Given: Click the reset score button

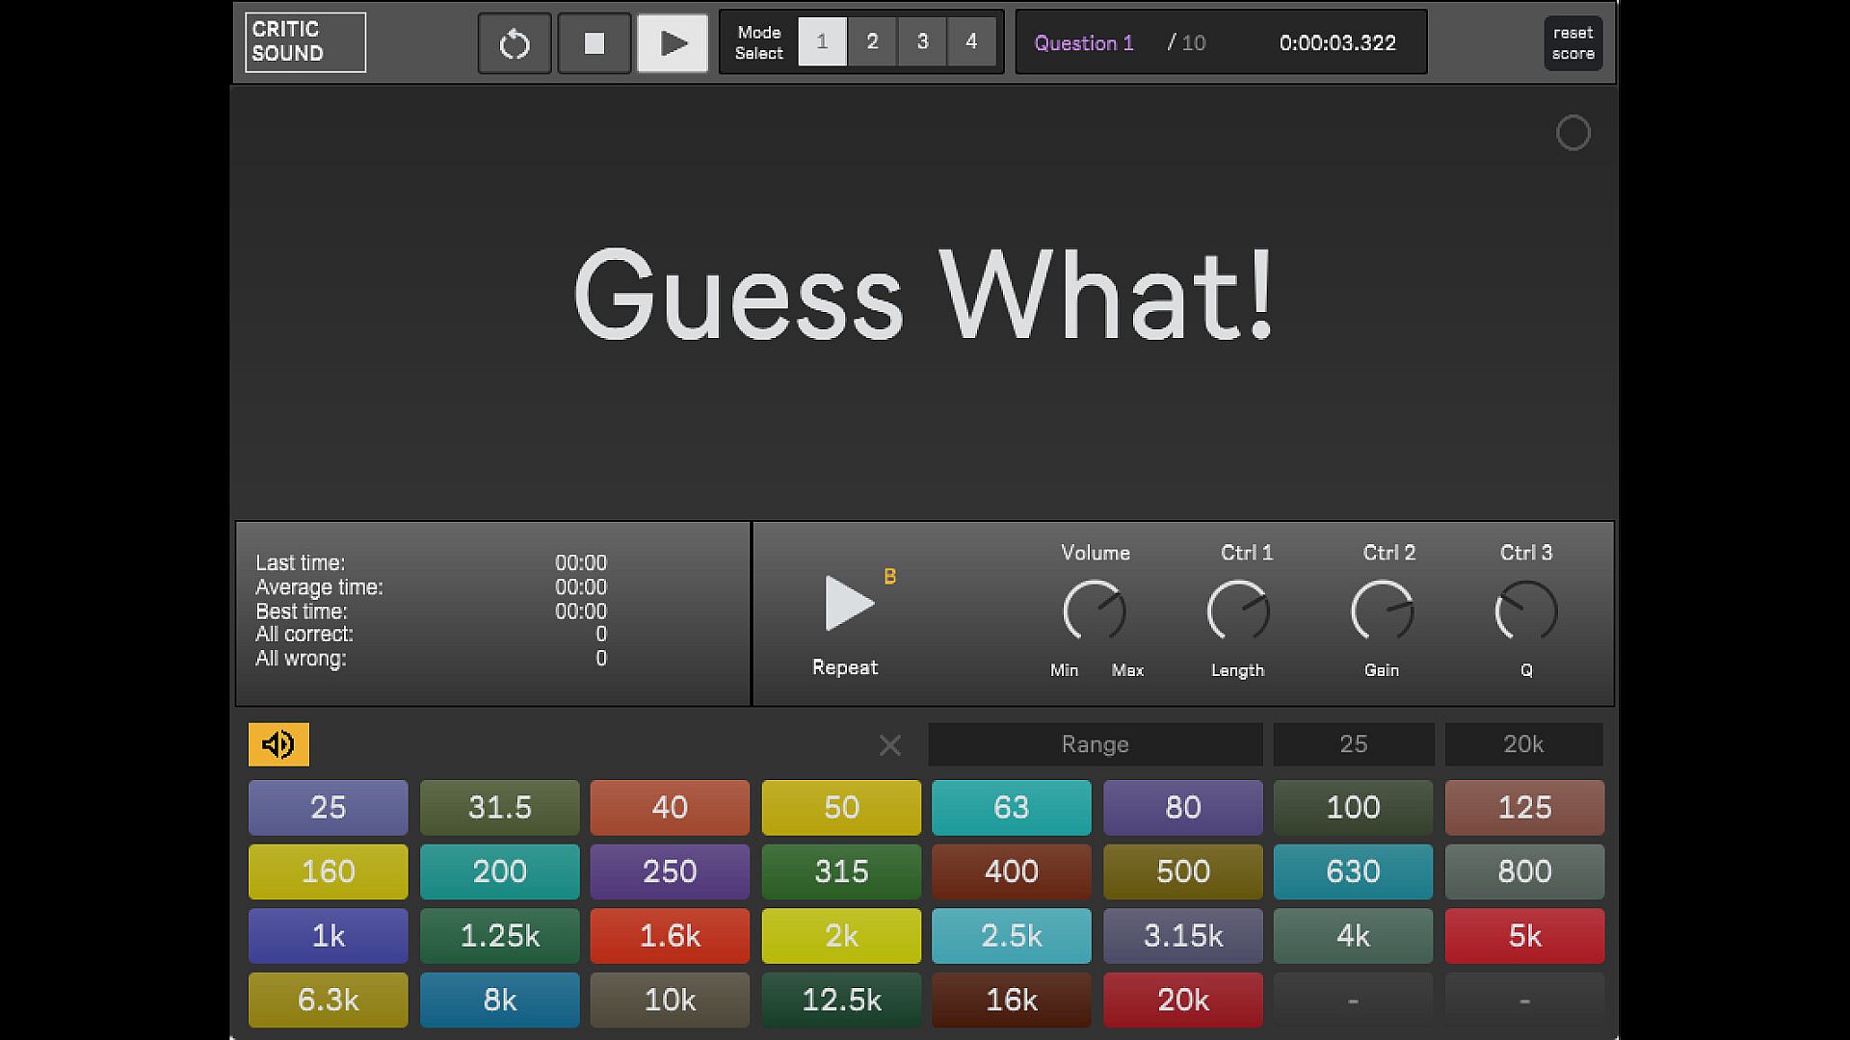Looking at the screenshot, I should point(1572,43).
